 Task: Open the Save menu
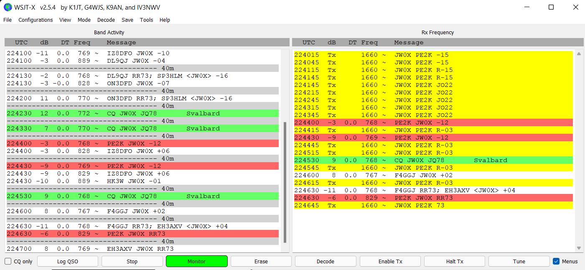tap(127, 20)
